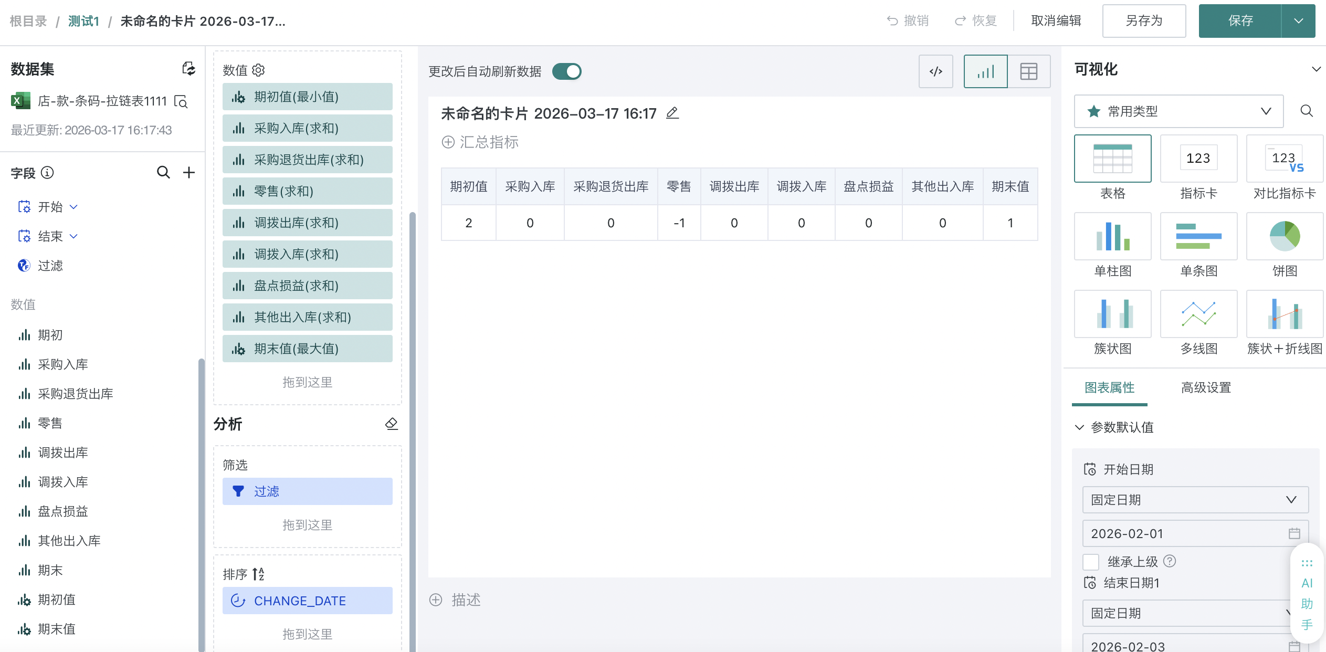Check the 继承上级 checkbox
This screenshot has width=1326, height=652.
pos(1091,562)
